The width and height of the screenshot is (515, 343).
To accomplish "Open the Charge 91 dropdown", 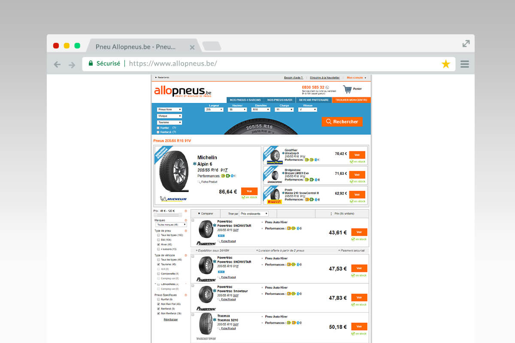I will [x=284, y=110].
